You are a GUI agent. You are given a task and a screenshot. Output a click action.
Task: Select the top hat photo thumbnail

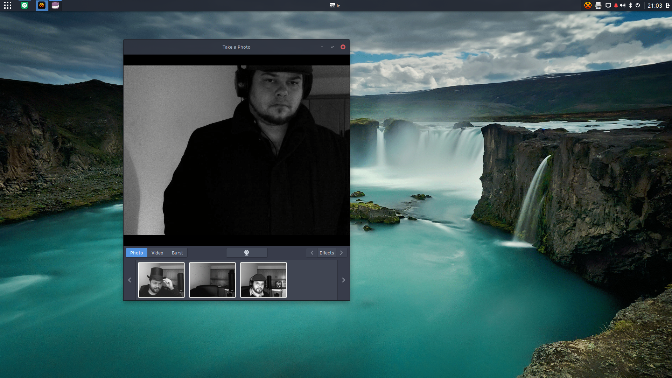[161, 280]
